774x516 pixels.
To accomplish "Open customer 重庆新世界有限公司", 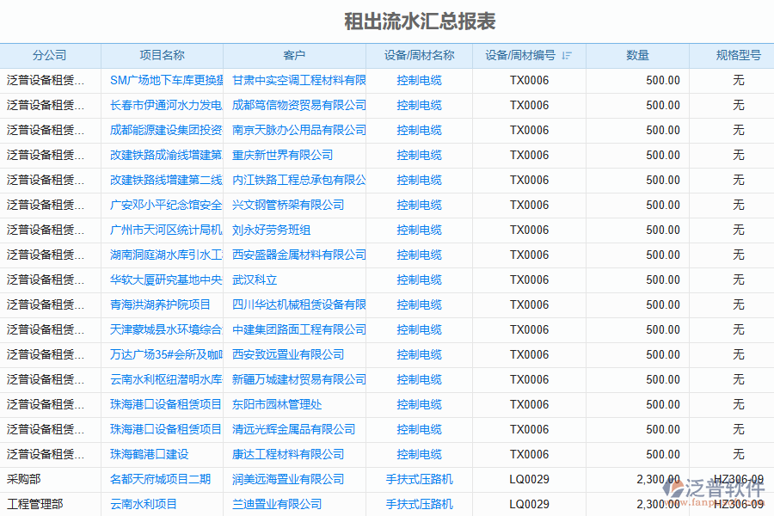I will 282,156.
